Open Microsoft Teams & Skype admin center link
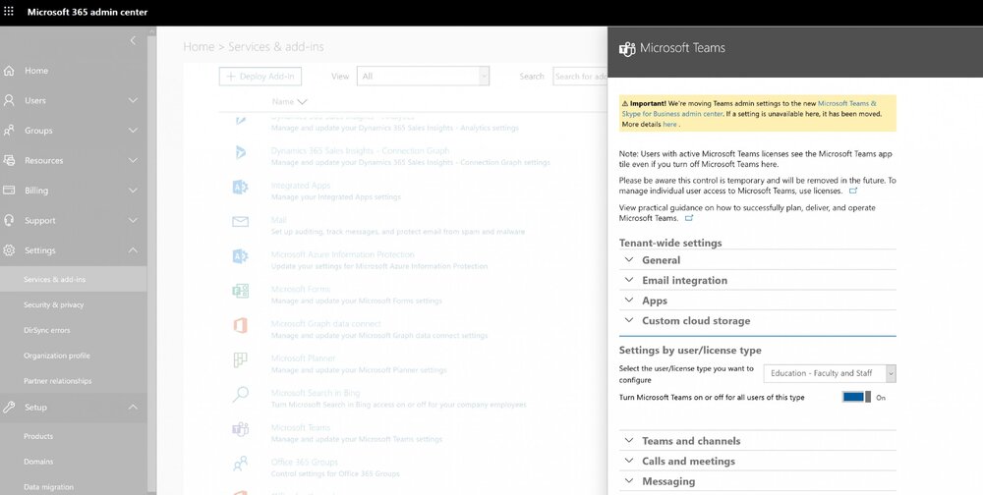The height and width of the screenshot is (495, 983). pos(749,108)
